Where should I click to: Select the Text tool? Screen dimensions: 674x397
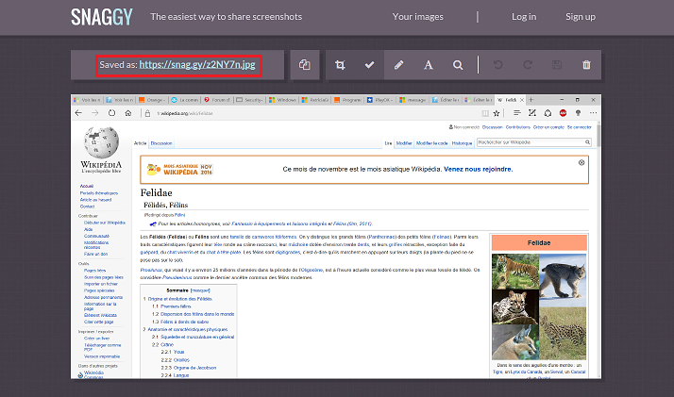click(428, 65)
